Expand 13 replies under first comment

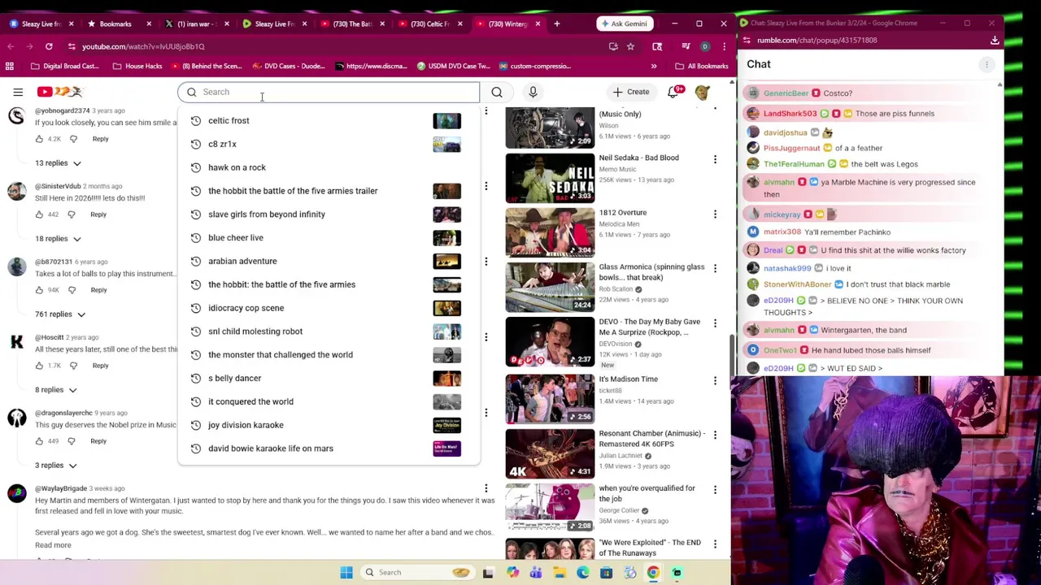point(58,163)
